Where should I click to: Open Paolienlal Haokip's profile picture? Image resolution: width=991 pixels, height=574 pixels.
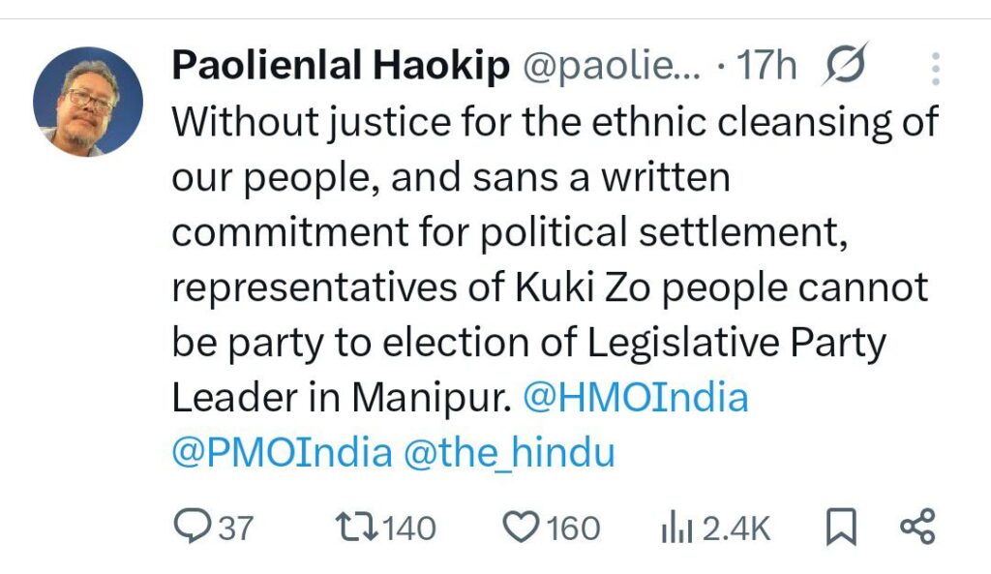click(88, 102)
